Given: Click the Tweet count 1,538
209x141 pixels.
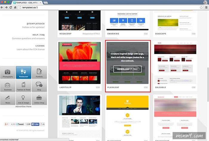Looking at the screenshot, I should (28, 124).
